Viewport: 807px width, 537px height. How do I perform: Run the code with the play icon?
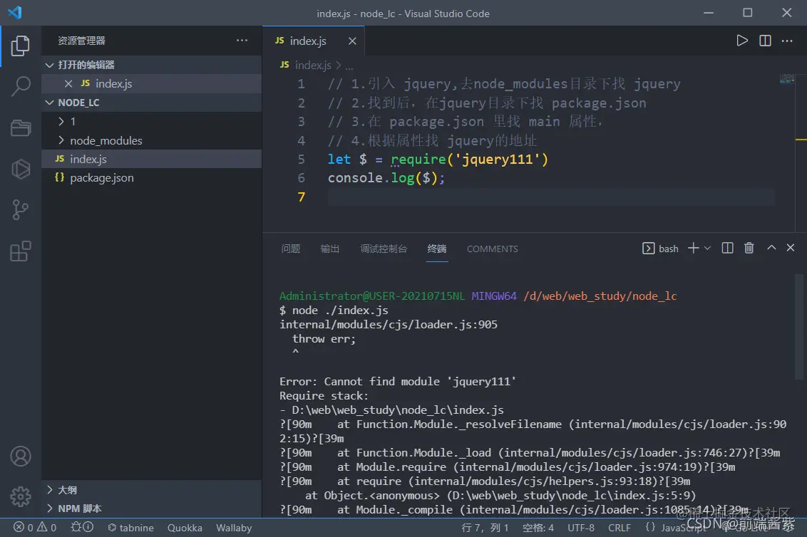[741, 41]
